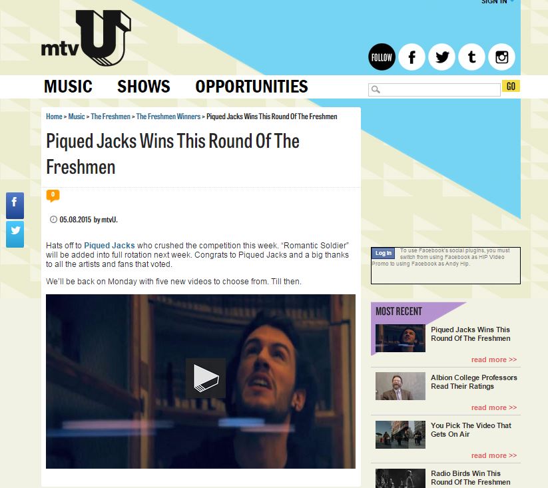Open The Freshmen Winners breadcrumb
Screen dimensions: 548x488
[x=168, y=117]
